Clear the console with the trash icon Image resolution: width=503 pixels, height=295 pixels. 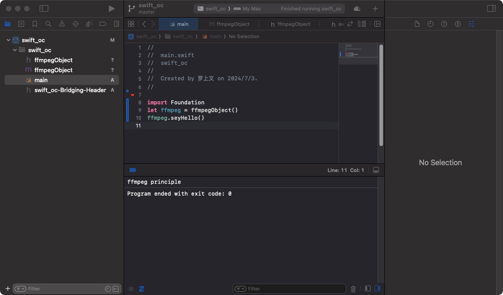click(x=353, y=289)
